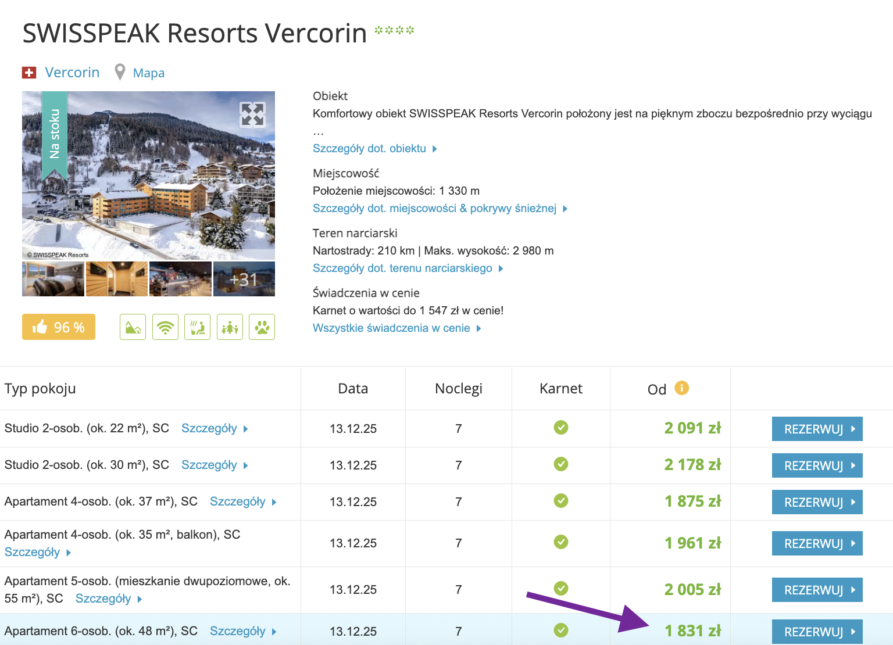Open the wooden sauna thumbnail photo
Viewport: 893px width, 645px height.
[117, 279]
